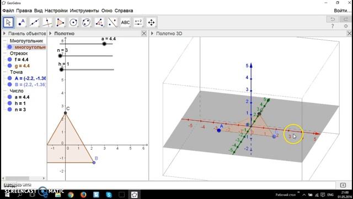Screen dimensions: 353x199
Task: Select the Ellipse conic tool
Action: pyautogui.click(x=87, y=22)
